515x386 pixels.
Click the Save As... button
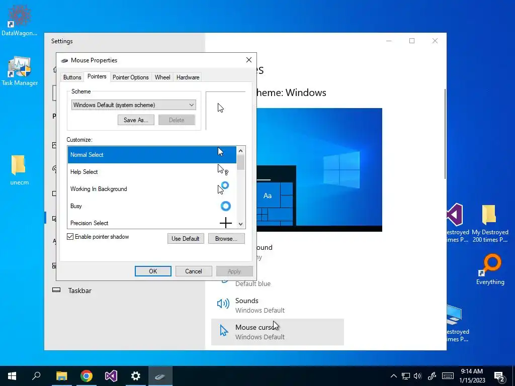pyautogui.click(x=136, y=120)
